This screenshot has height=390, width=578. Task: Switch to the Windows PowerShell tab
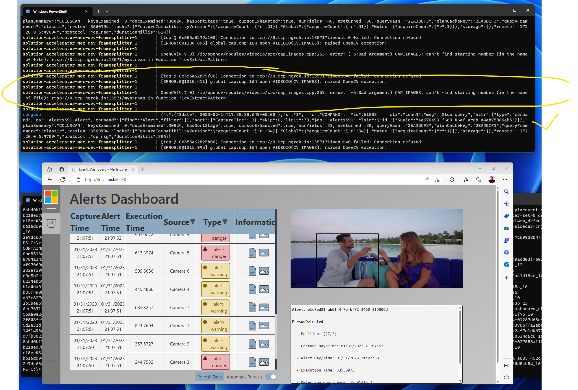click(x=49, y=11)
